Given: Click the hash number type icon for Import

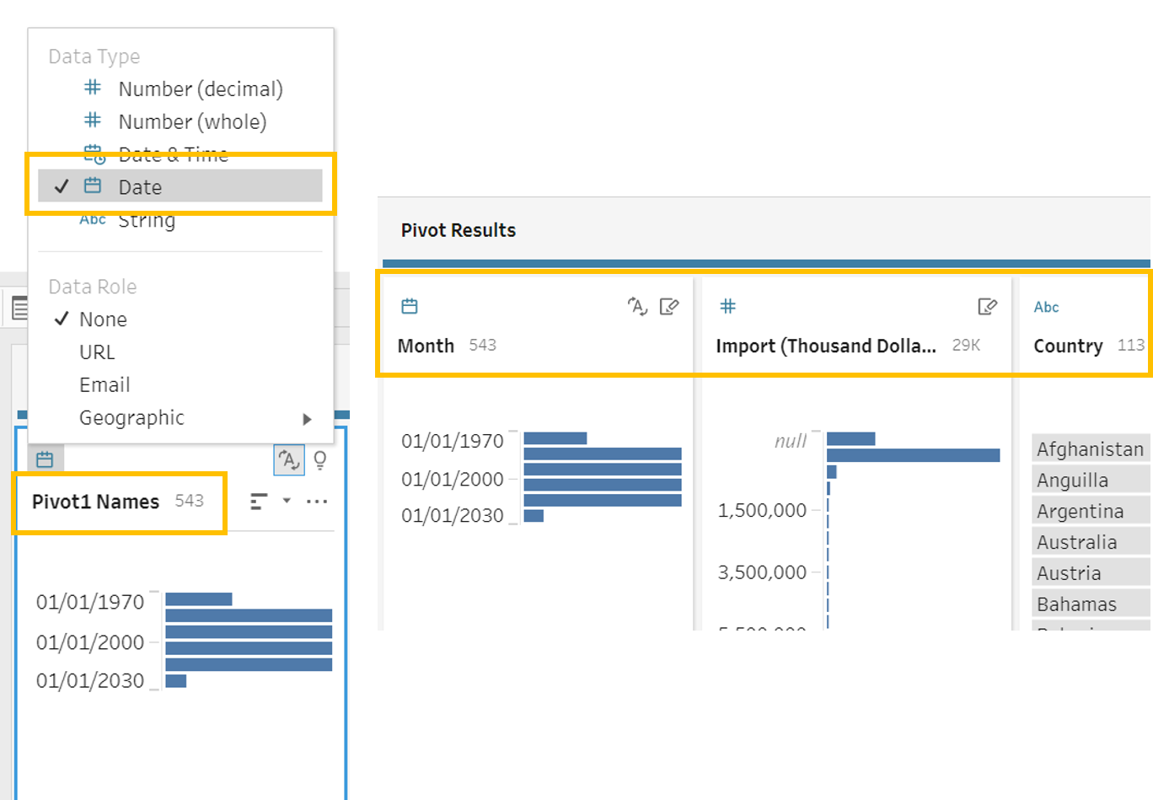Looking at the screenshot, I should point(728,307).
